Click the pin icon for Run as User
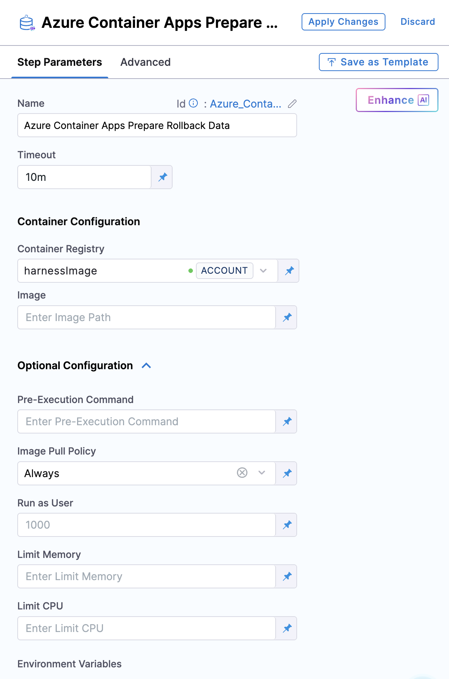The image size is (449, 679). point(287,525)
